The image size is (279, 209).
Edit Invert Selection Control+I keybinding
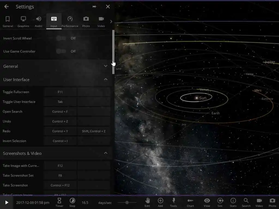click(x=60, y=141)
